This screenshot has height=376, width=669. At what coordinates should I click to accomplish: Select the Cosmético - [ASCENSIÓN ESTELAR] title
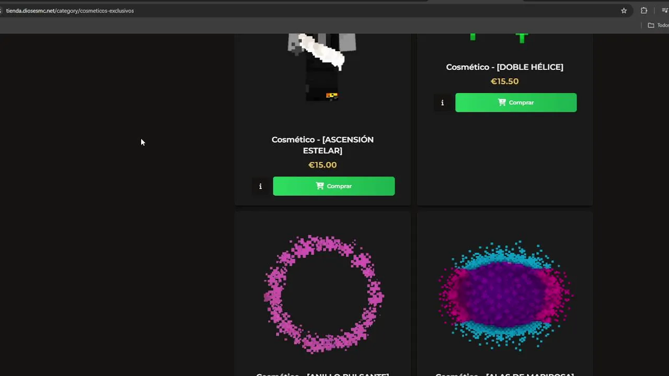322,145
